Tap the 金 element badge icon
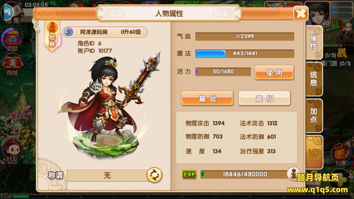The height and width of the screenshot is (199, 354). pos(69,32)
